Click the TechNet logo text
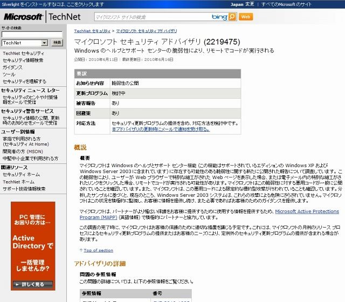Screen dimensions: 345x302 [x=65, y=17]
